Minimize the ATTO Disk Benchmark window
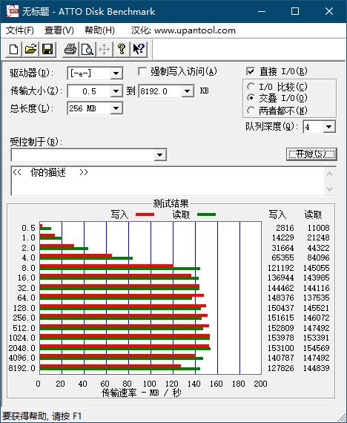347x423 pixels. coord(262,11)
